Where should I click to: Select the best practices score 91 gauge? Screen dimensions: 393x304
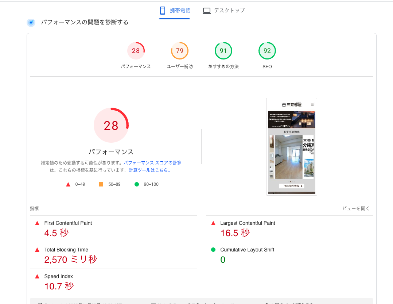pyautogui.click(x=223, y=51)
